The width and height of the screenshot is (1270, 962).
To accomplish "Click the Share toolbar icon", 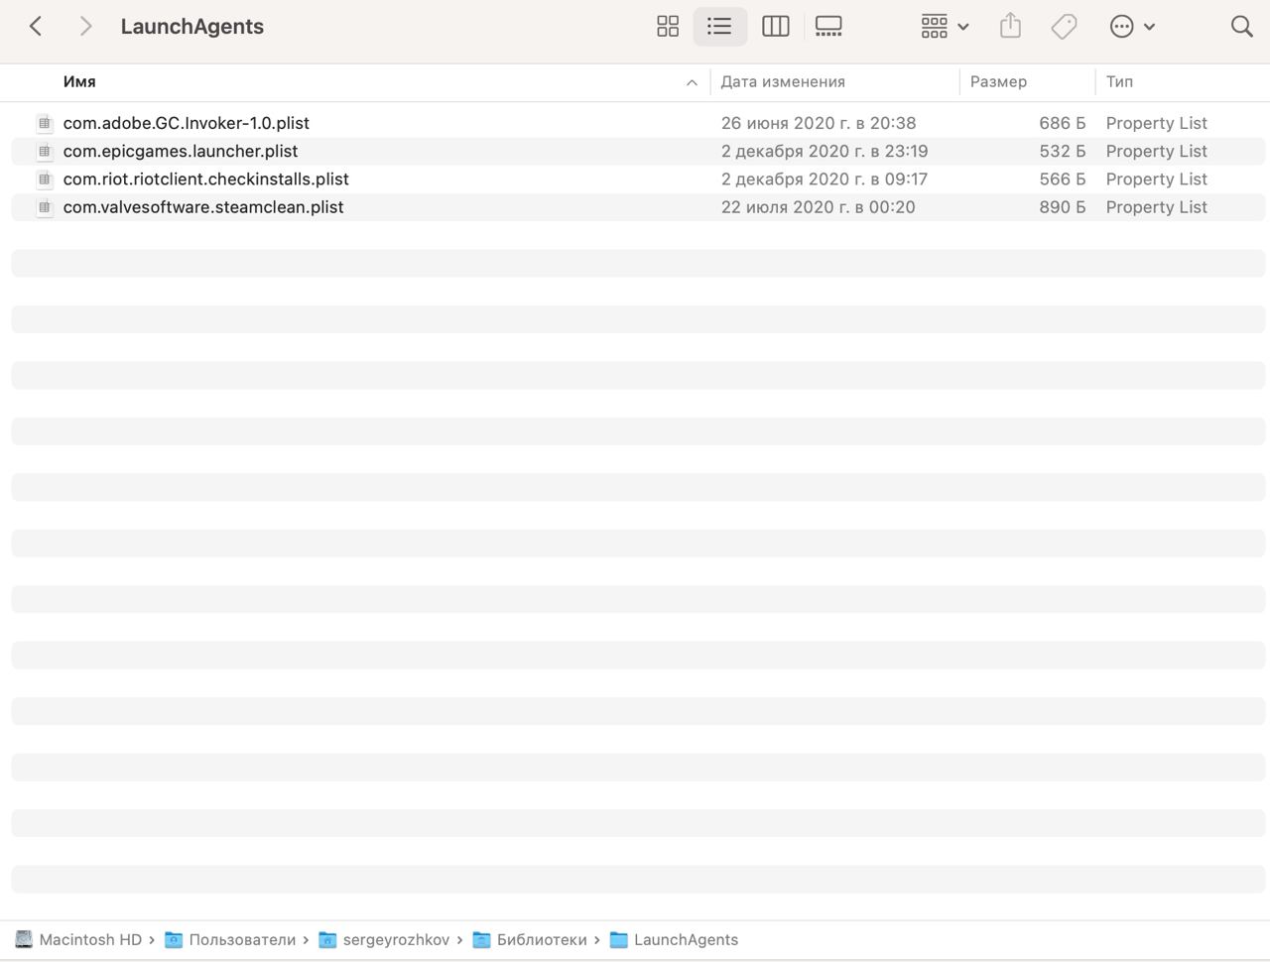I will point(1010,26).
